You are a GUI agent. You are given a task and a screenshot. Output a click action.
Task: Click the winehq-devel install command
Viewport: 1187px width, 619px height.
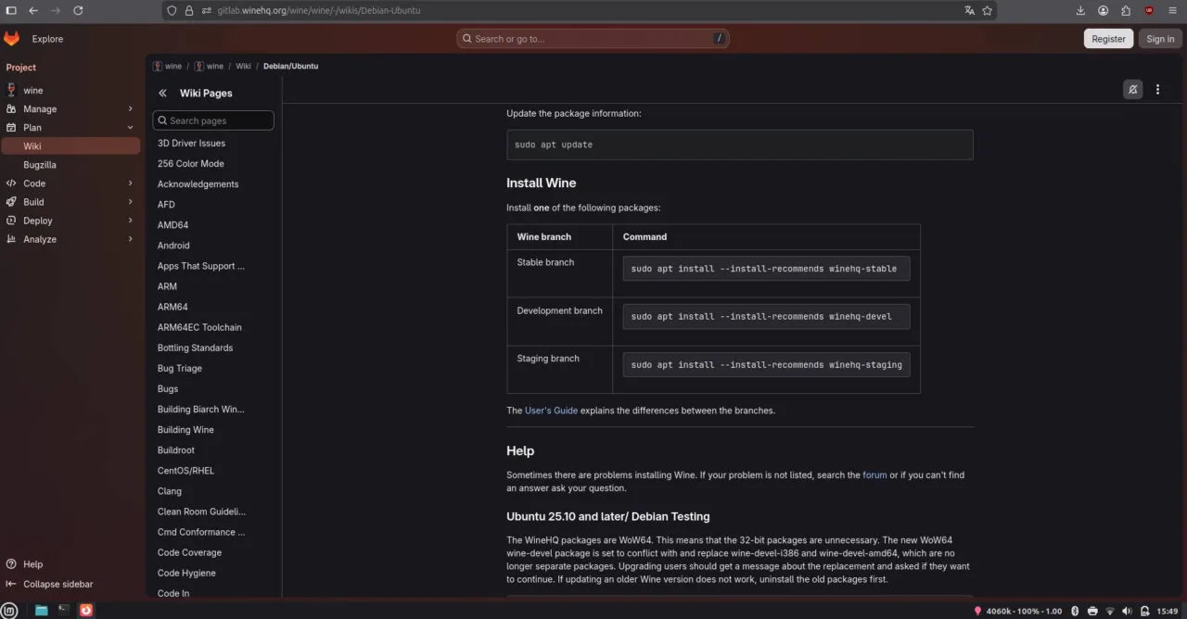[766, 316]
